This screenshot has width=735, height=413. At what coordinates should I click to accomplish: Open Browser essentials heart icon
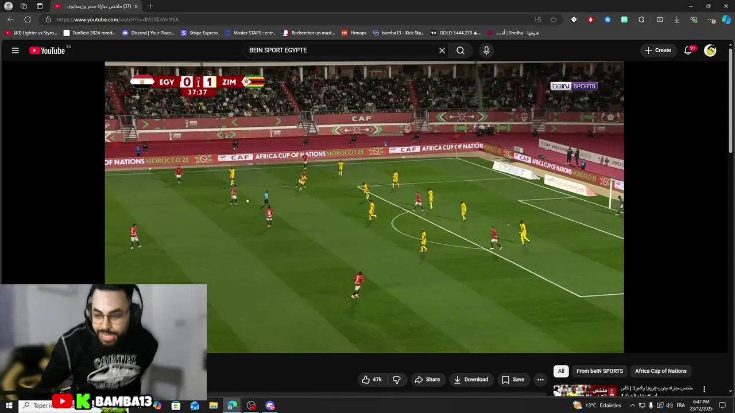(x=694, y=20)
